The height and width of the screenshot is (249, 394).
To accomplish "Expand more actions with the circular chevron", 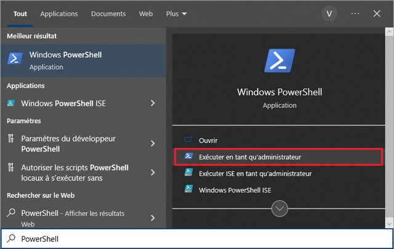I will pyautogui.click(x=279, y=208).
